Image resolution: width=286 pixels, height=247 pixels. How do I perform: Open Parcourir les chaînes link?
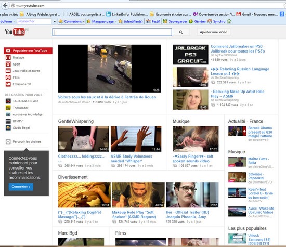[27, 142]
